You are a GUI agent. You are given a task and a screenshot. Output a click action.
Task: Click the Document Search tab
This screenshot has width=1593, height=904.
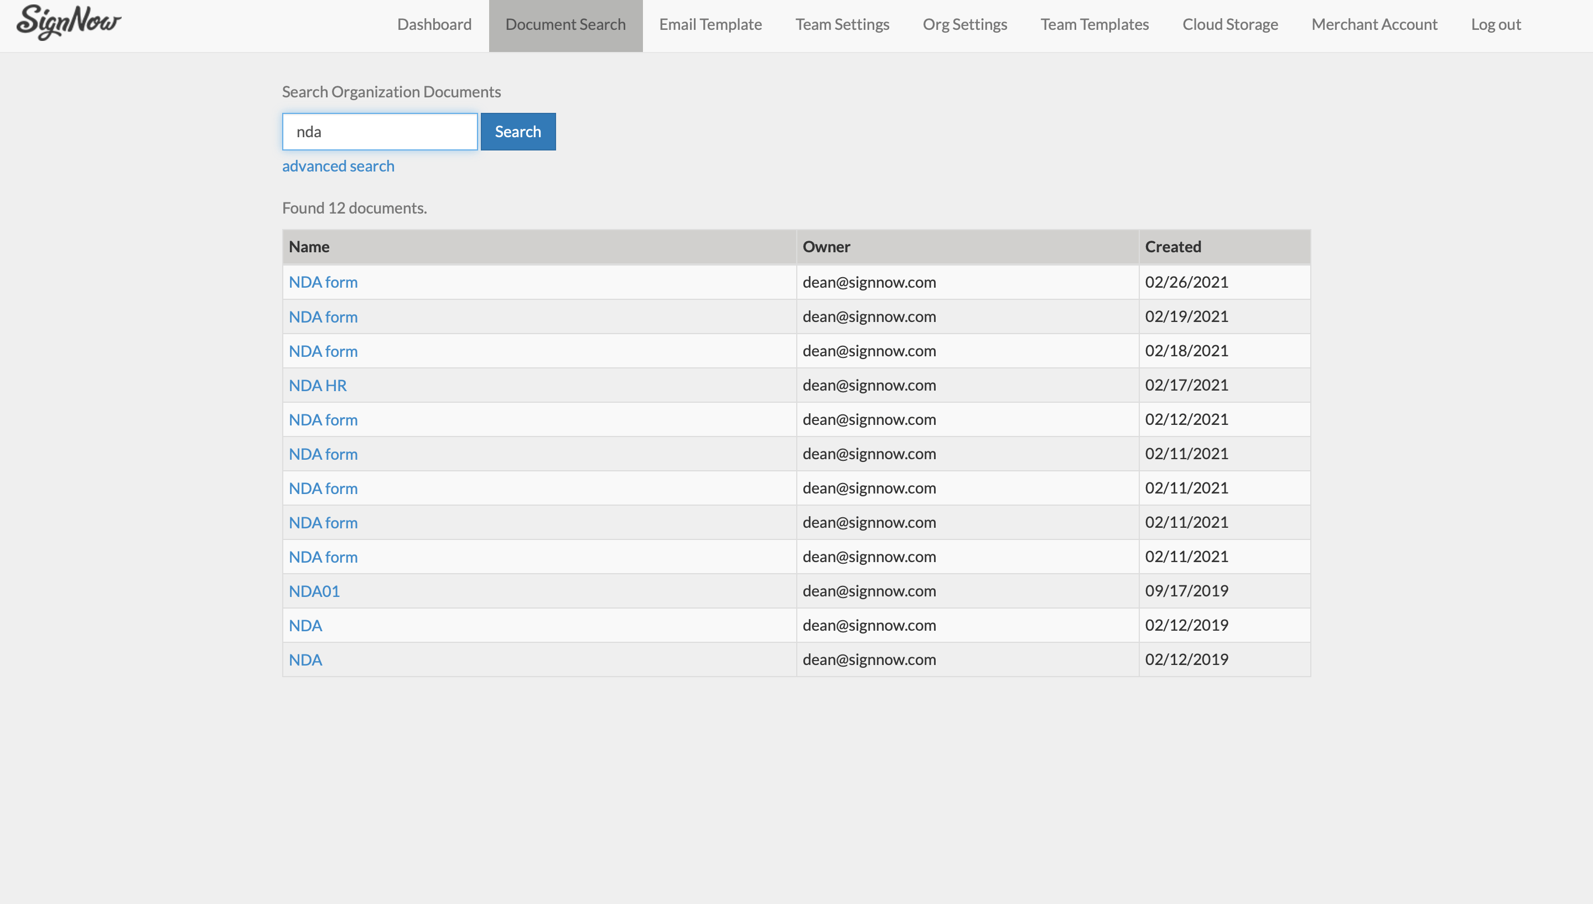tap(565, 24)
